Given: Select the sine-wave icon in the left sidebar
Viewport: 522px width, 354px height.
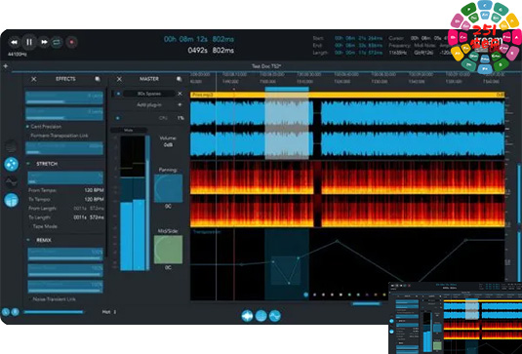Looking at the screenshot, I should click(11, 182).
